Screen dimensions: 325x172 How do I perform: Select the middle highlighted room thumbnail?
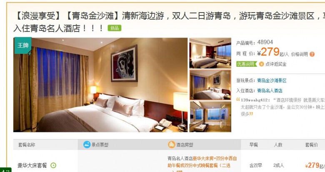click(x=210, y=85)
